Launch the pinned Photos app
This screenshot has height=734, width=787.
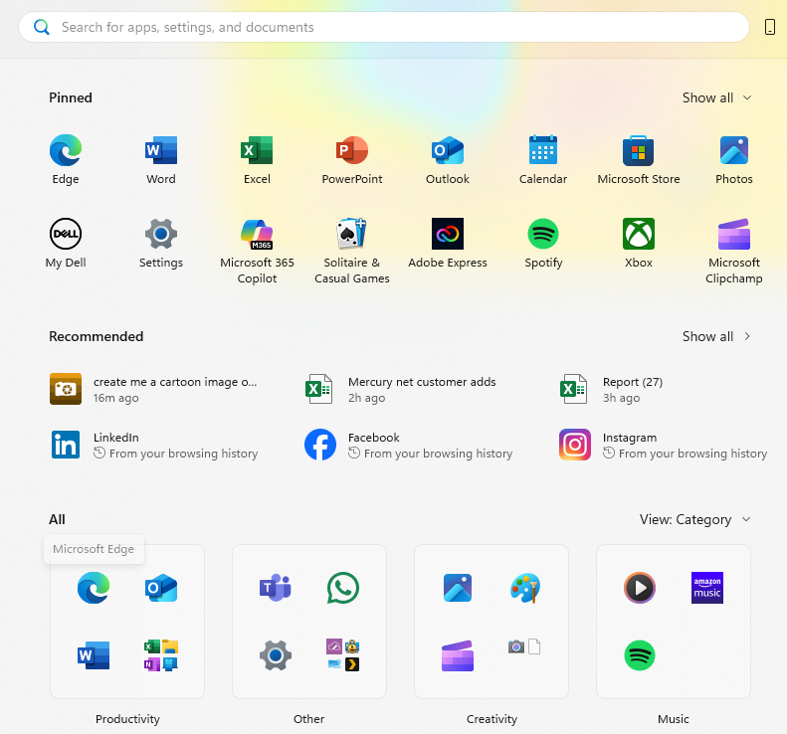[734, 159]
